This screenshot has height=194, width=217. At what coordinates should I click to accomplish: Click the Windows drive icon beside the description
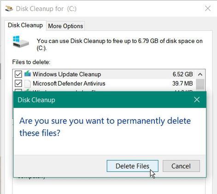(21, 42)
